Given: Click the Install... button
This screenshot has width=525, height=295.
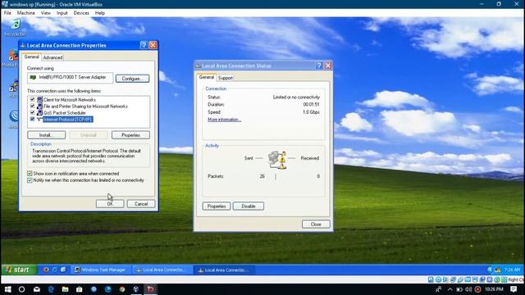Looking at the screenshot, I should tap(47, 135).
